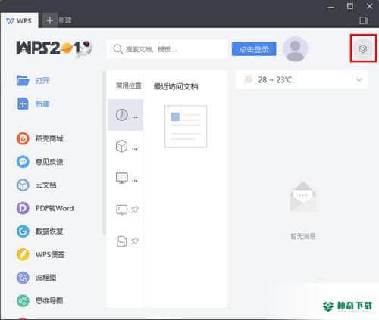379x320 pixels.
Task: Open the recent document thumbnail
Action: pyautogui.click(x=186, y=126)
